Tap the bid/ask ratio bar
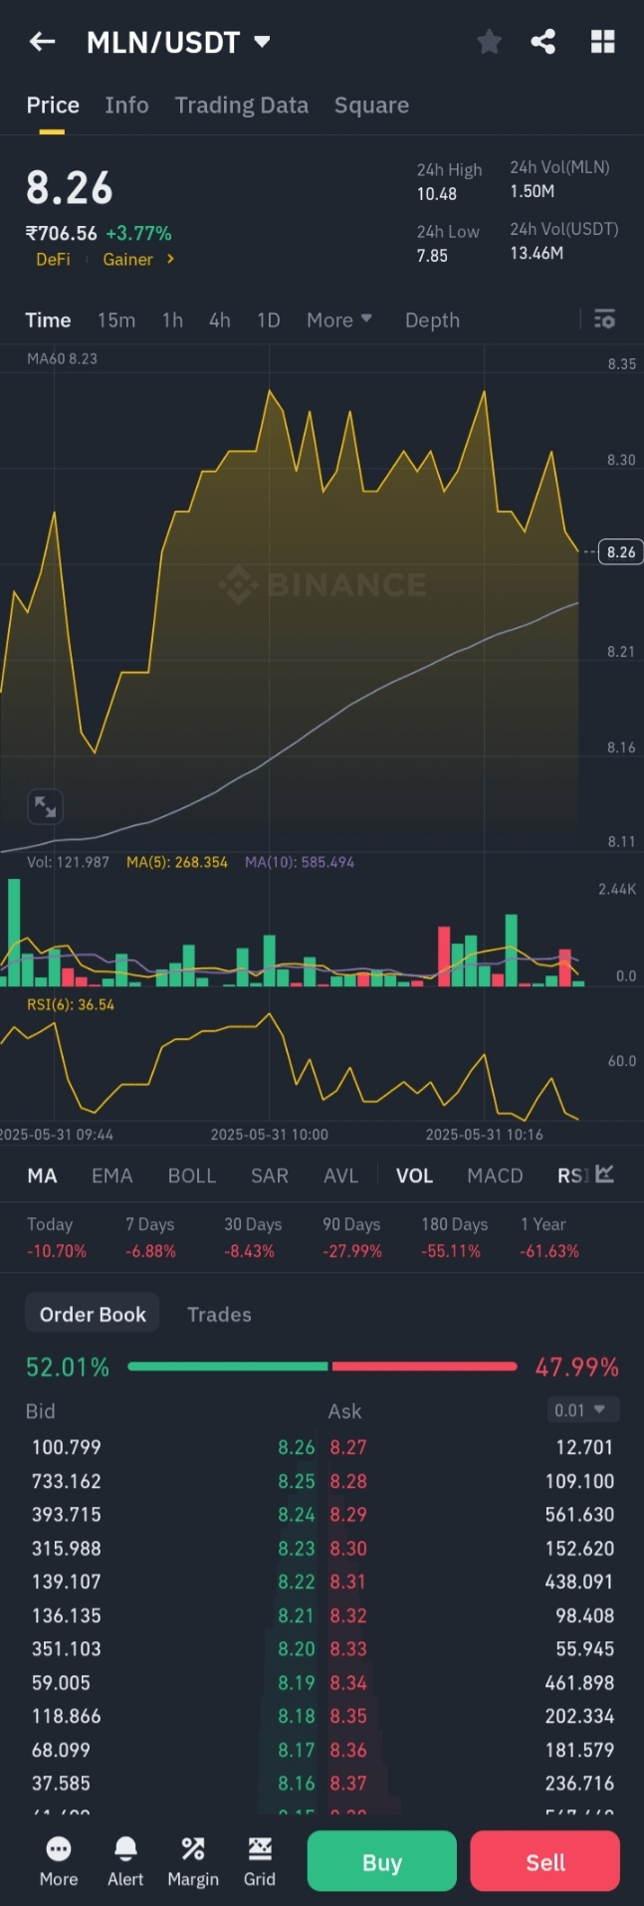Viewport: 644px width, 1906px height. click(322, 1367)
